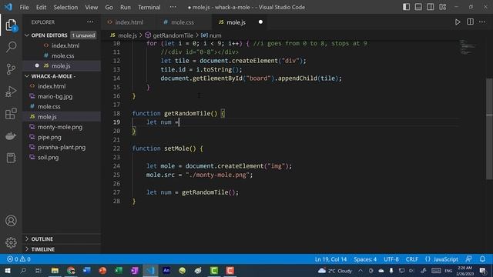
Task: Click the code minimap
Action: pos(468,47)
